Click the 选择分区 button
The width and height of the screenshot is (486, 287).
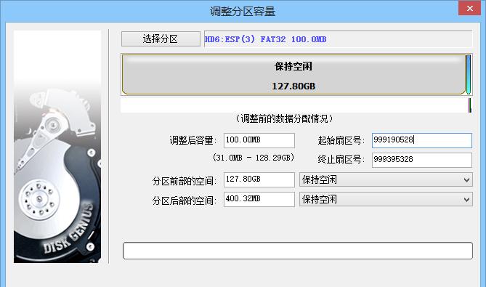tap(161, 39)
